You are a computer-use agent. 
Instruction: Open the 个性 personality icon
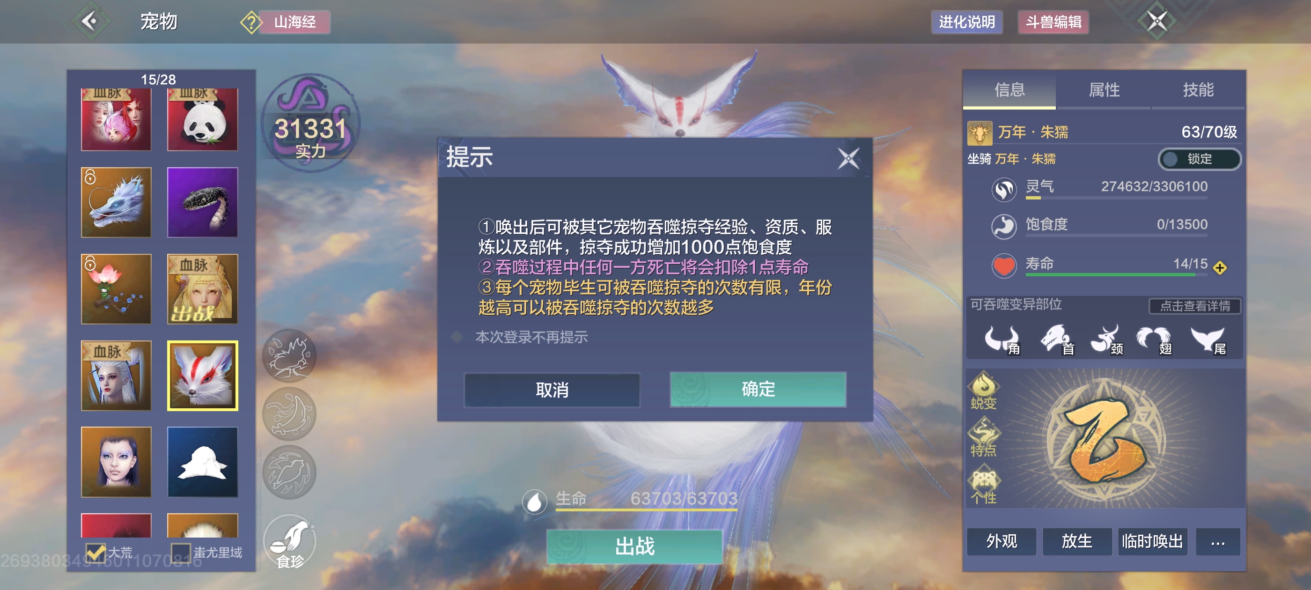[983, 487]
